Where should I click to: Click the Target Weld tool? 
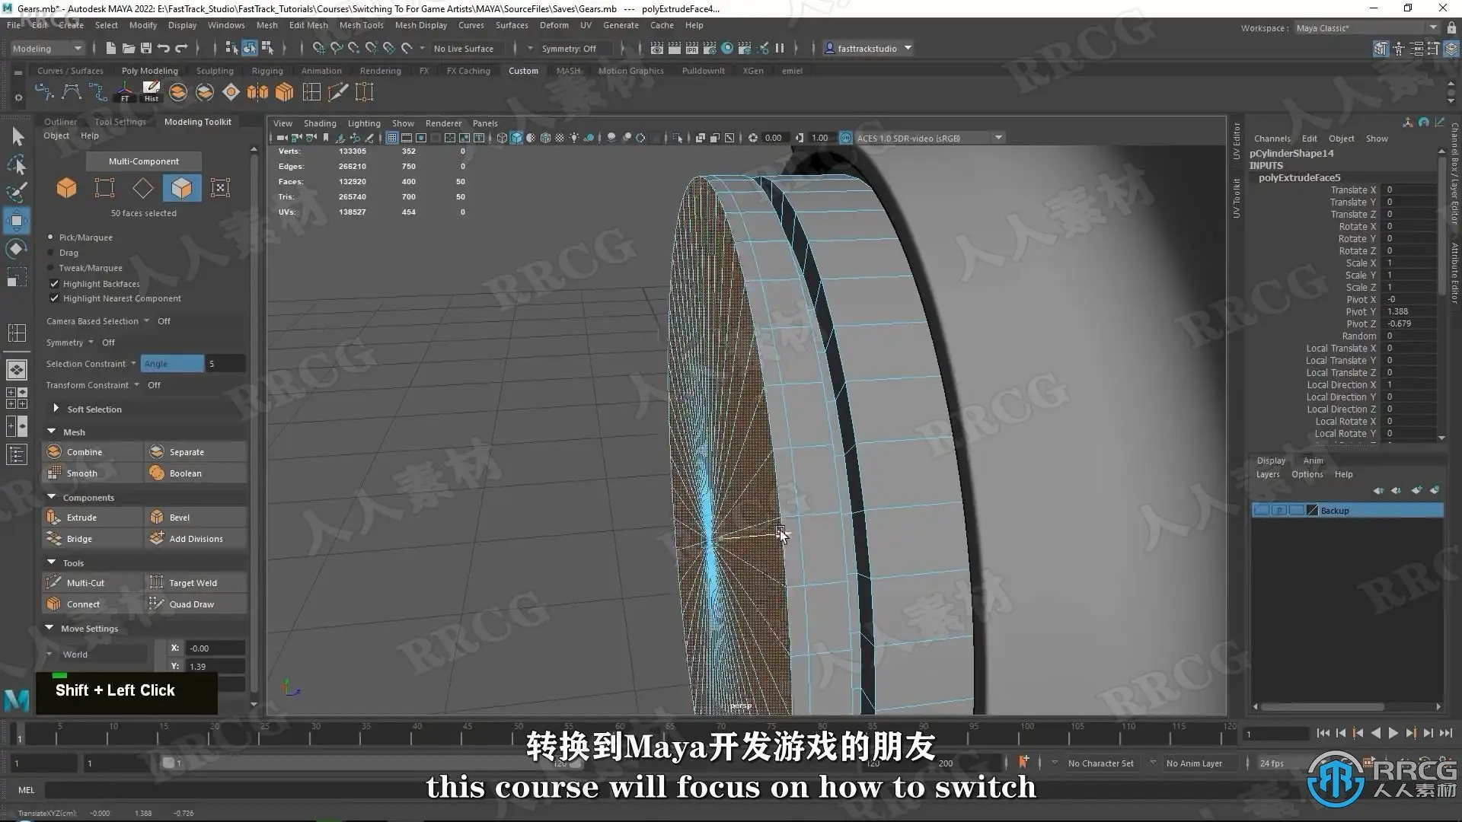click(x=193, y=583)
